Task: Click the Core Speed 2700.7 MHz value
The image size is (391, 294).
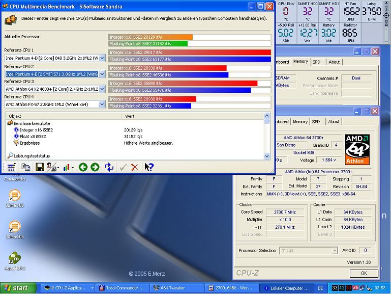Action: [285, 212]
